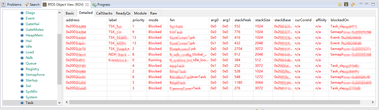Select Idle module in the tree
This screenshot has width=379, height=110.
coord(29,46)
